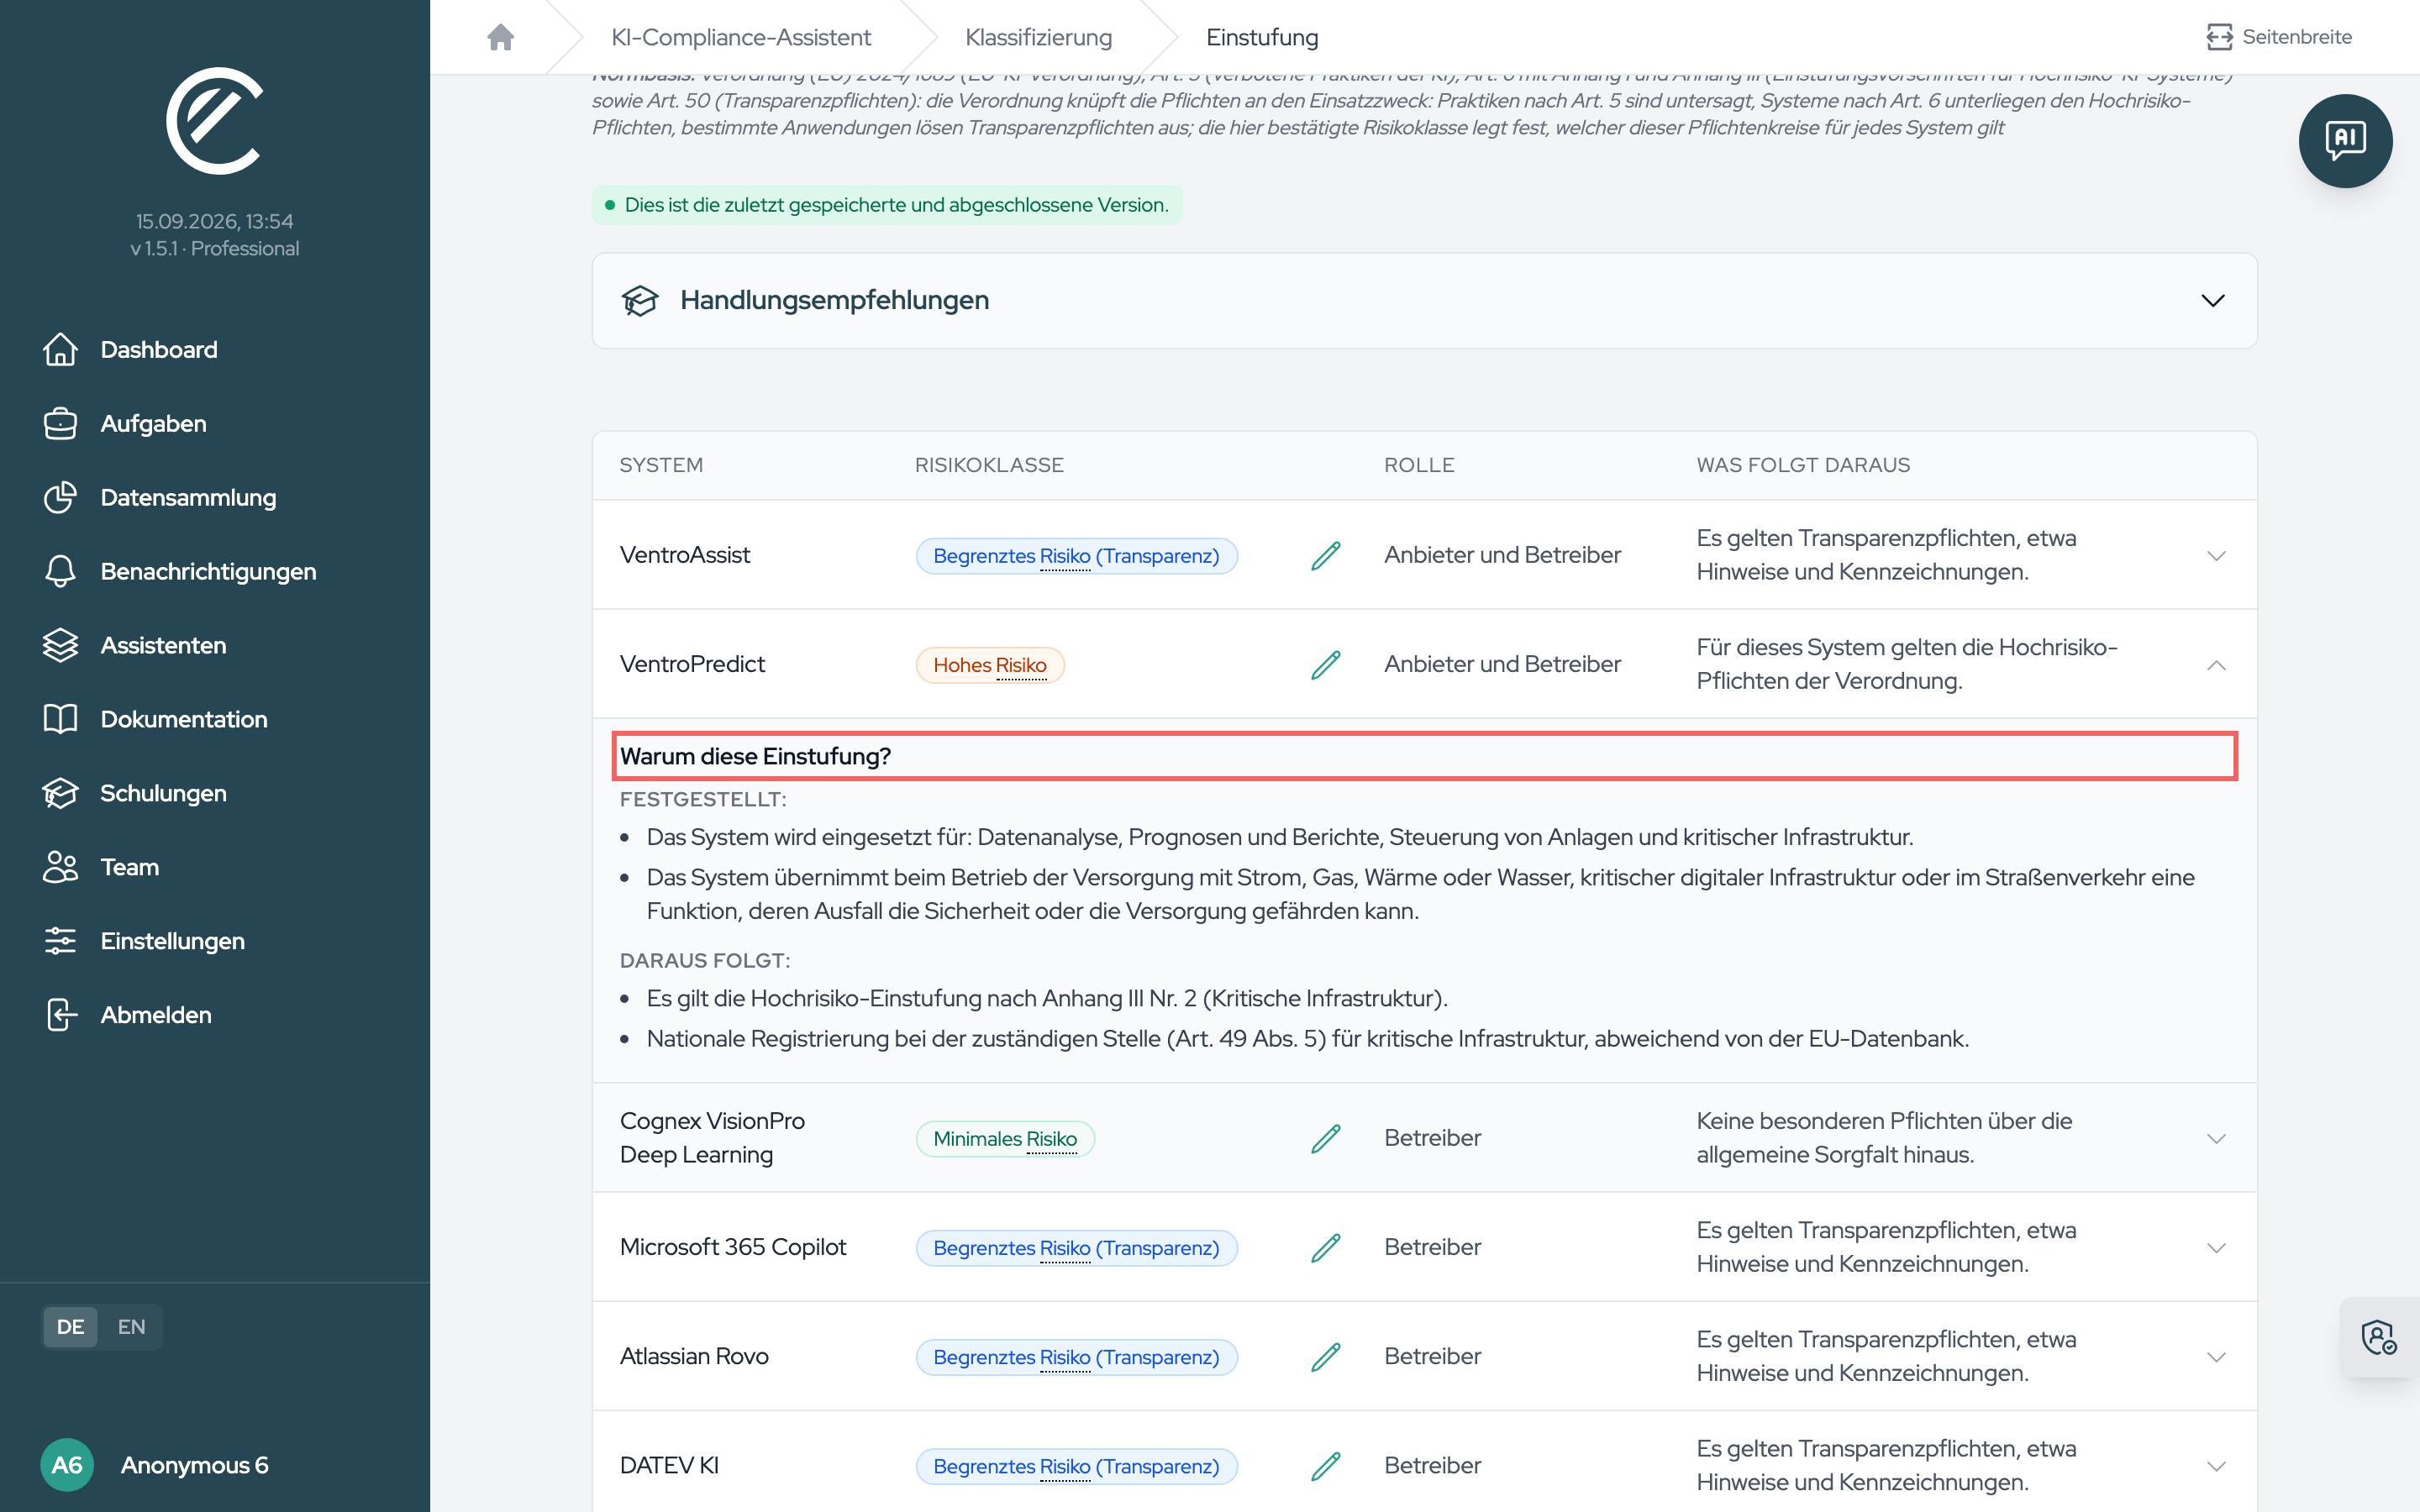Edit VentroAssist risk class pencil
This screenshot has width=2420, height=1512.
[x=1325, y=555]
